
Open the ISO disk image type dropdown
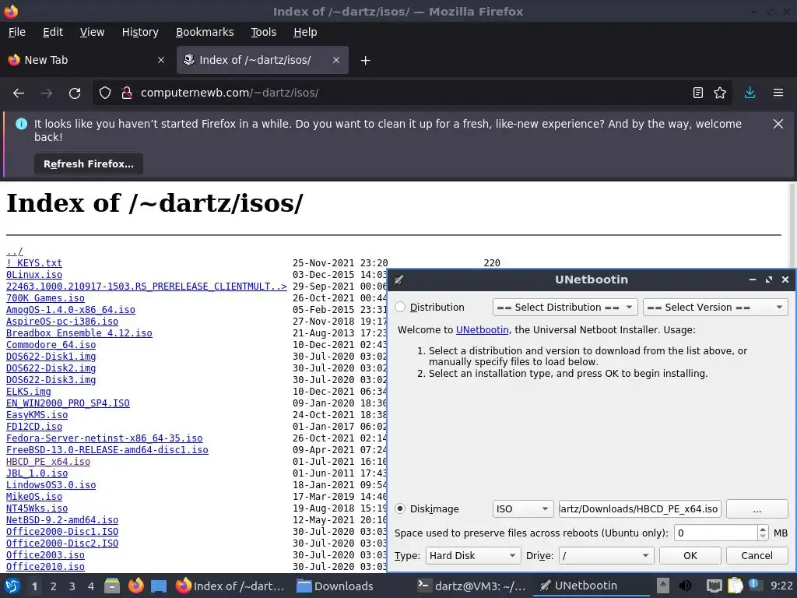pyautogui.click(x=522, y=509)
